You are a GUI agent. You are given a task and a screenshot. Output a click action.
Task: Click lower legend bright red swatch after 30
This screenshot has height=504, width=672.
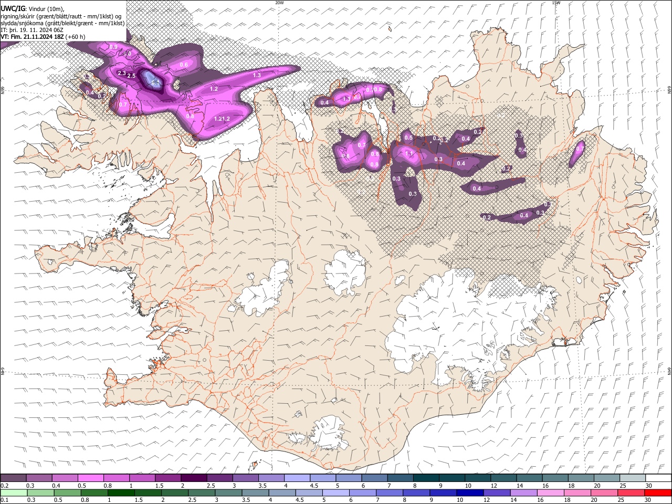(x=658, y=492)
